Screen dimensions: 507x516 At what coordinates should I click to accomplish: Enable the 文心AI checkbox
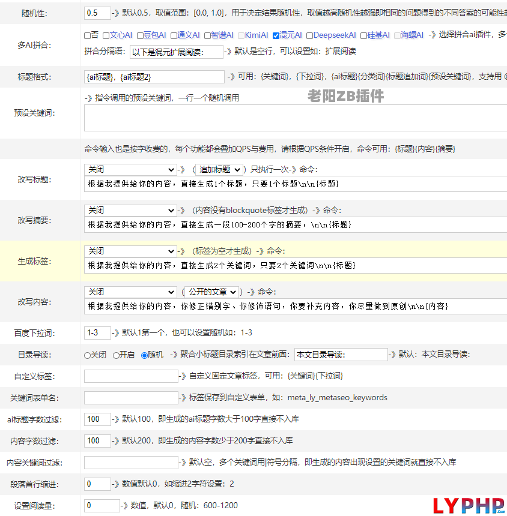(x=106, y=35)
